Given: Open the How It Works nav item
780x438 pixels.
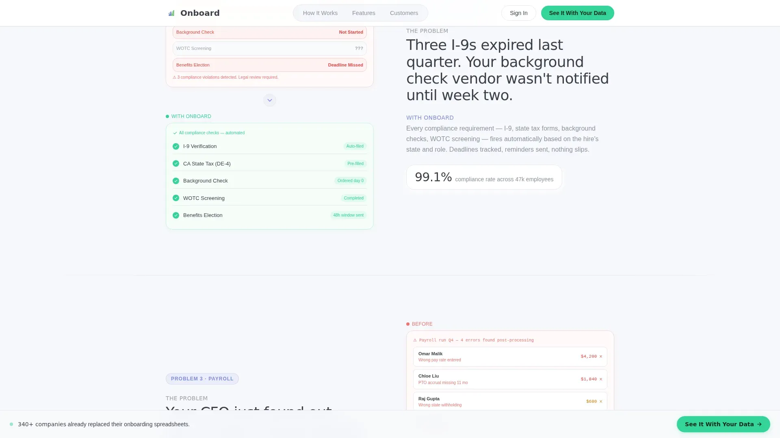Looking at the screenshot, I should (x=320, y=13).
